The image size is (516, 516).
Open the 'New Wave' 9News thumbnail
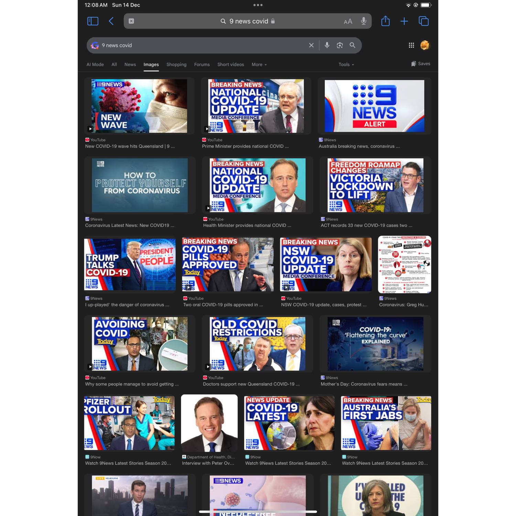(x=139, y=106)
